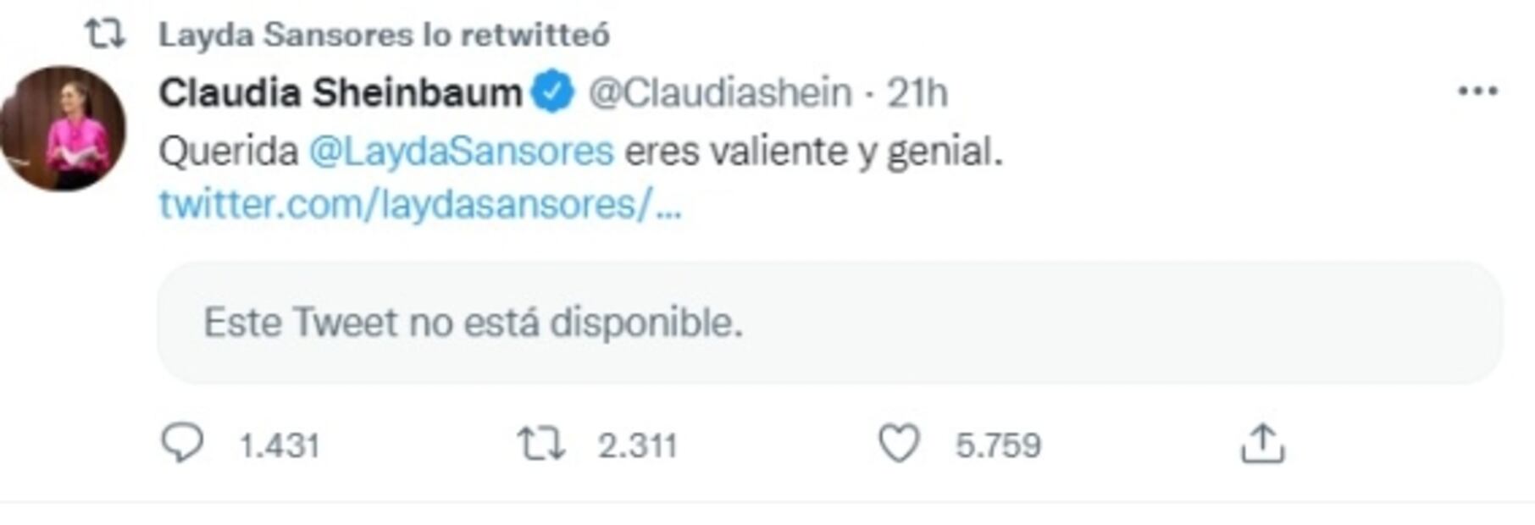Click the blue verified badge
Viewport: 1535px width, 525px height.
(553, 92)
